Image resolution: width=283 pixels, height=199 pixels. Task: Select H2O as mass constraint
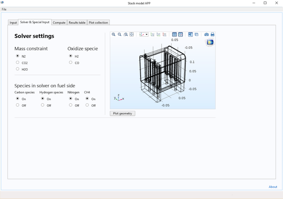18,69
